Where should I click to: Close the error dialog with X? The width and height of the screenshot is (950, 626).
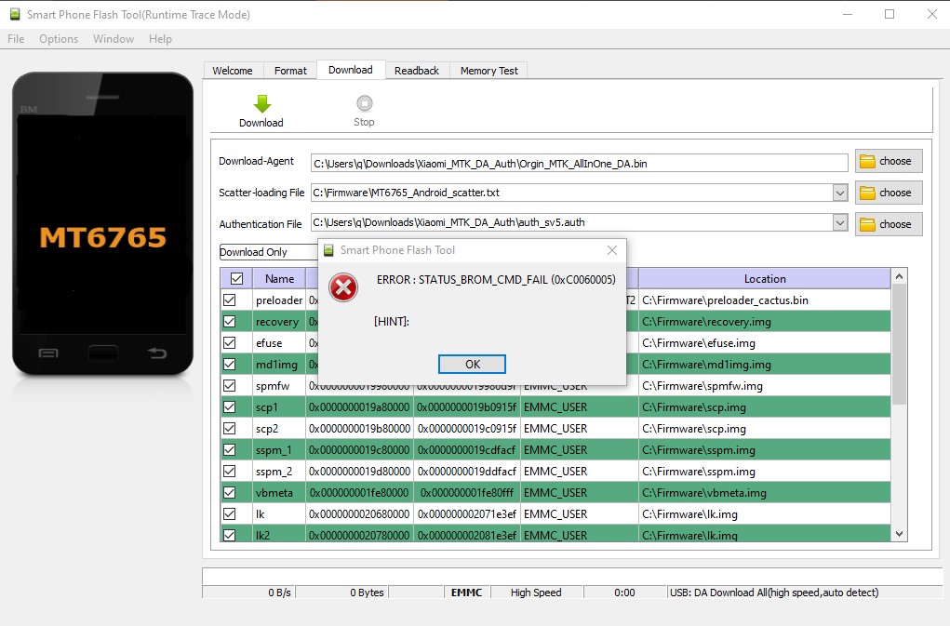point(611,250)
